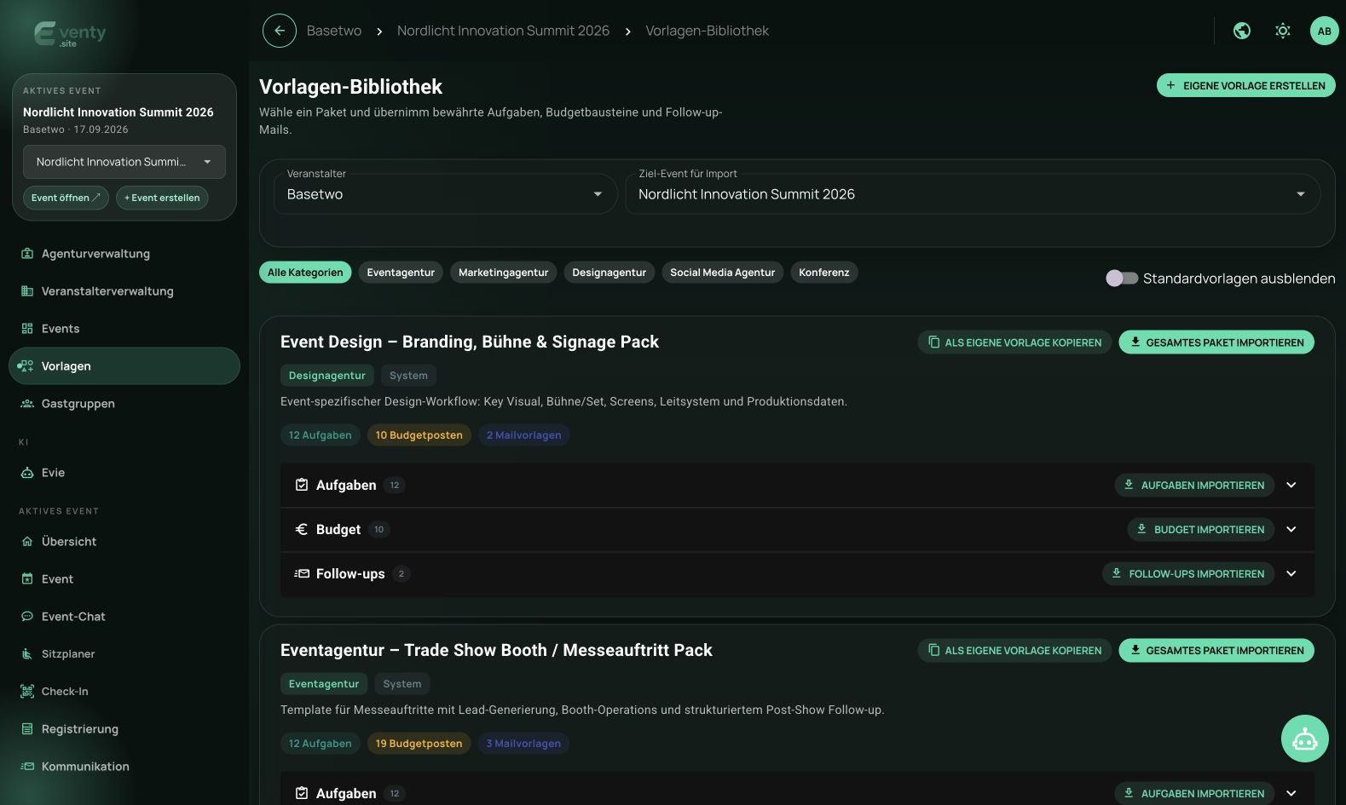
Task: Expand the Follow-ups section chevron
Action: click(1291, 574)
